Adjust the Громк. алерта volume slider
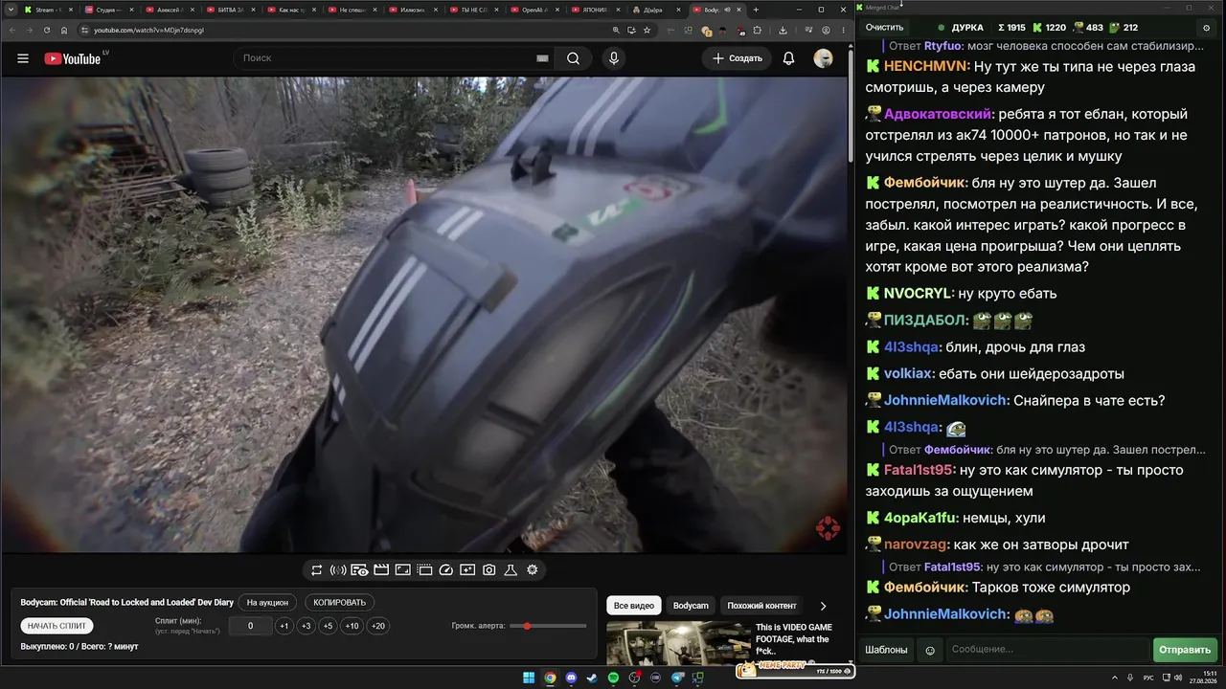Screen dimensions: 1226x689 (x=548, y=626)
